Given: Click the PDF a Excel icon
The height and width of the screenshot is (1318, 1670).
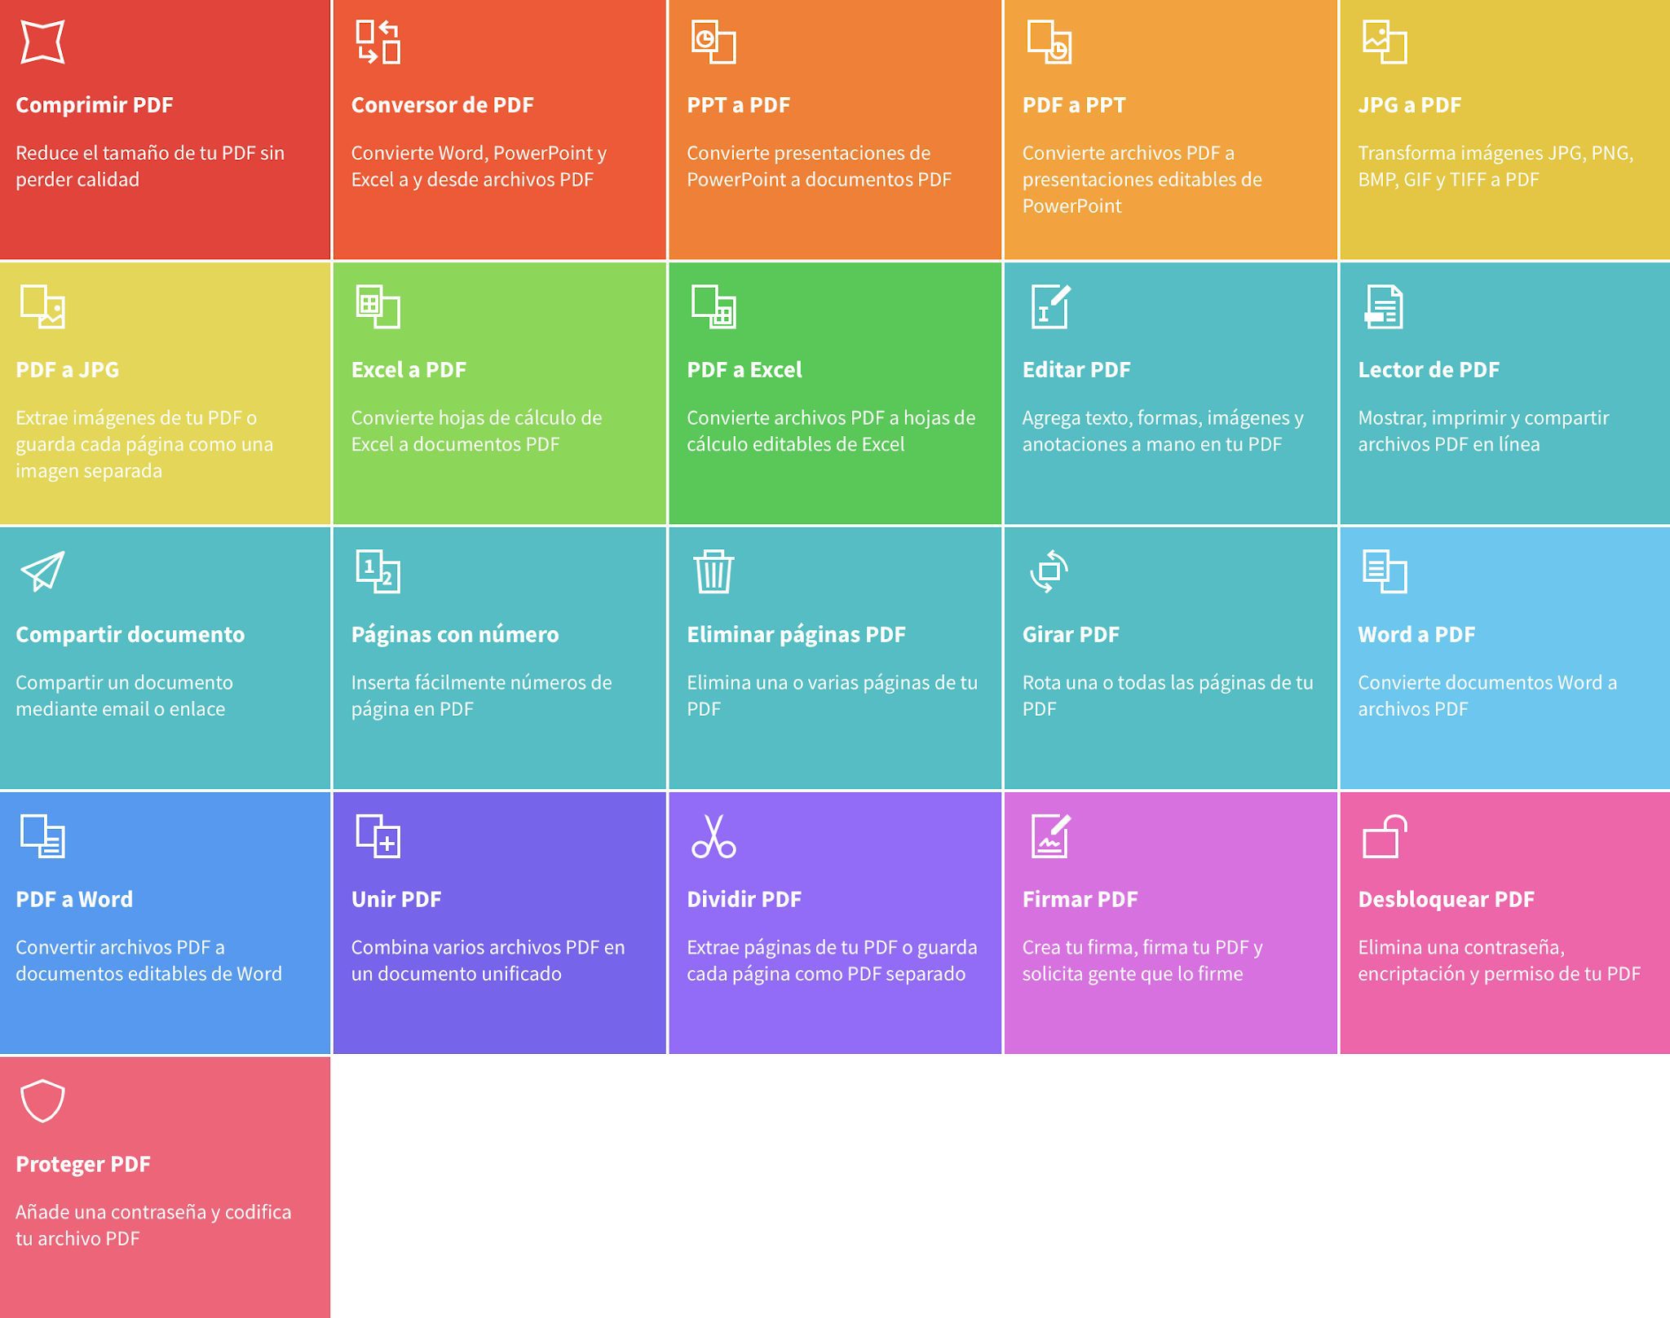Looking at the screenshot, I should (714, 306).
